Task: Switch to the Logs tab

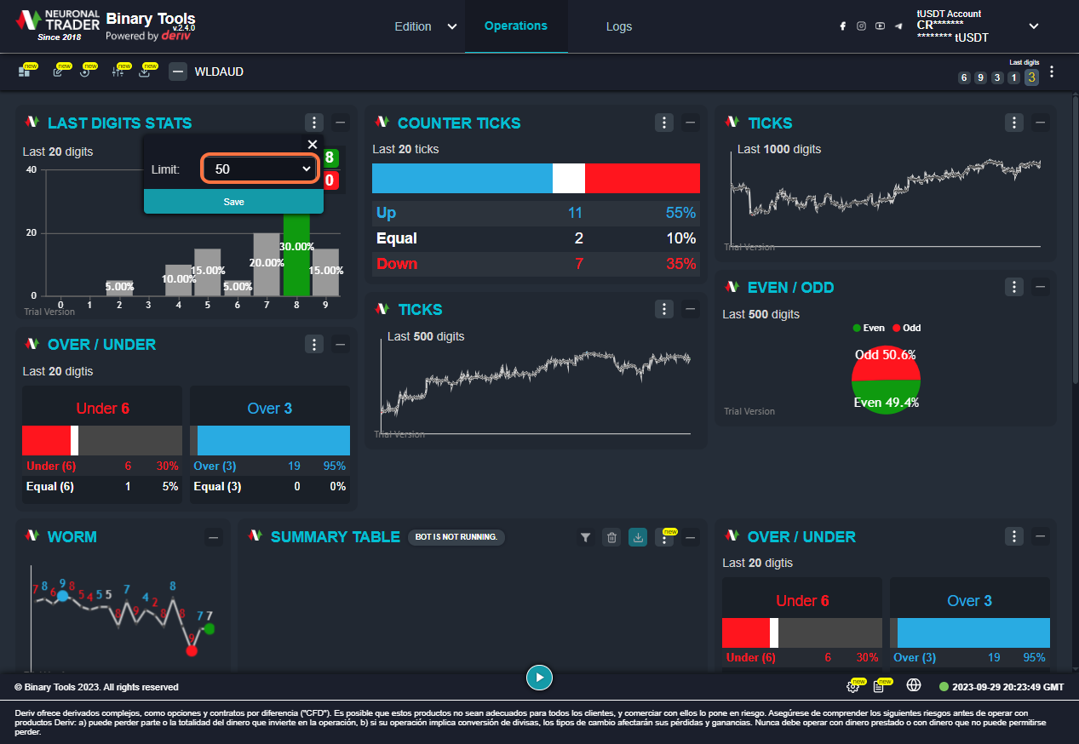Action: pos(619,26)
